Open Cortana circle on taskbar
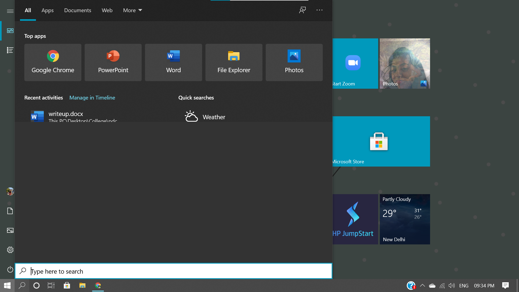 coord(36,286)
